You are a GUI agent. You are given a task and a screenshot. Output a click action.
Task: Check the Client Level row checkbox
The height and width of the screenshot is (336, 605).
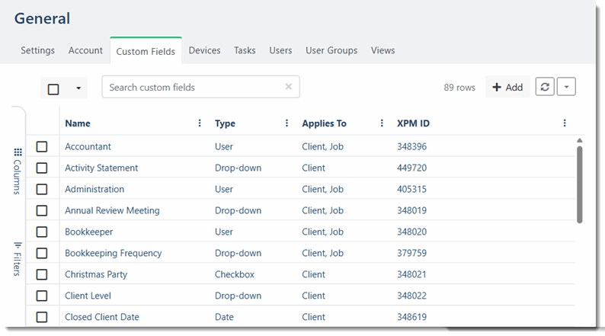click(42, 296)
